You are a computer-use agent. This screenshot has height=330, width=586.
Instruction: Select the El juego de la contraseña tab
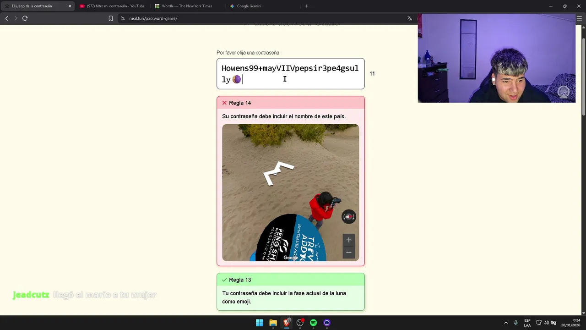click(32, 6)
